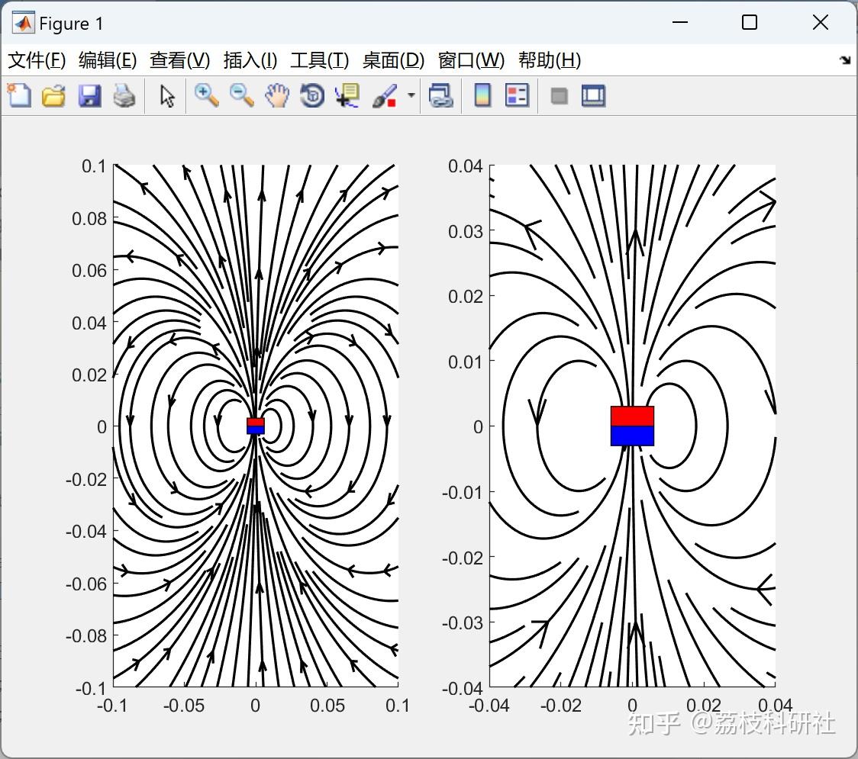Screen dimensions: 858x759
Task: Open the 工具(T) menu
Action: [x=319, y=60]
